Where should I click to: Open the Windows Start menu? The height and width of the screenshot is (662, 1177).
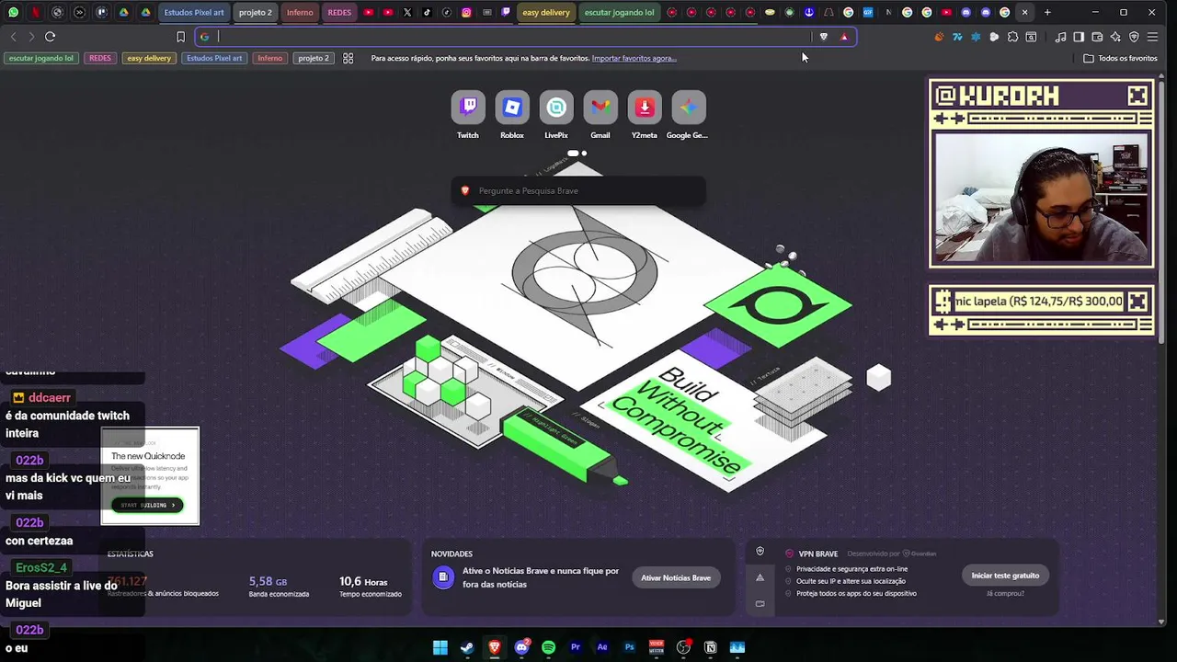pyautogui.click(x=440, y=647)
